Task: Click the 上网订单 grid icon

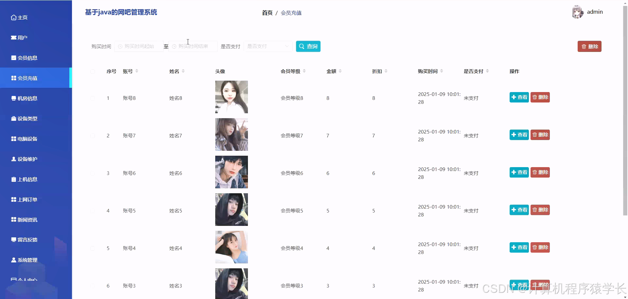Action: click(x=14, y=199)
